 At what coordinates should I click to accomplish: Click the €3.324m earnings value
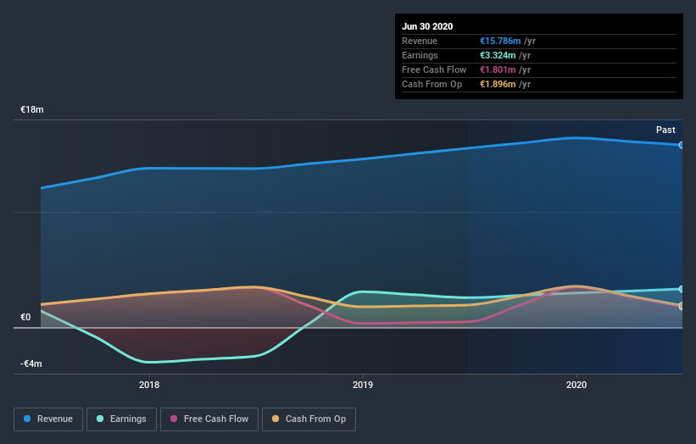498,55
